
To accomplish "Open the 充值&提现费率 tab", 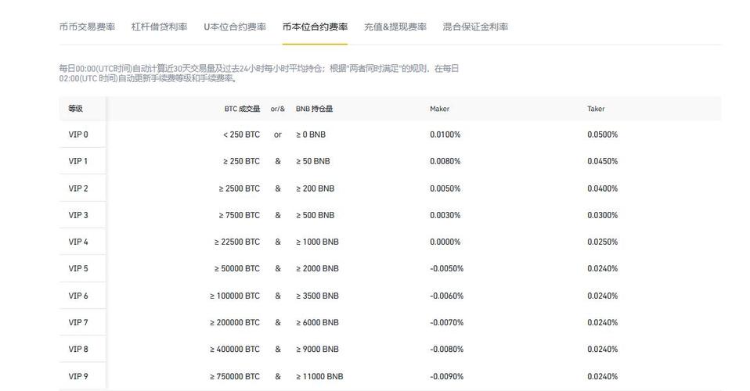I will [x=395, y=27].
